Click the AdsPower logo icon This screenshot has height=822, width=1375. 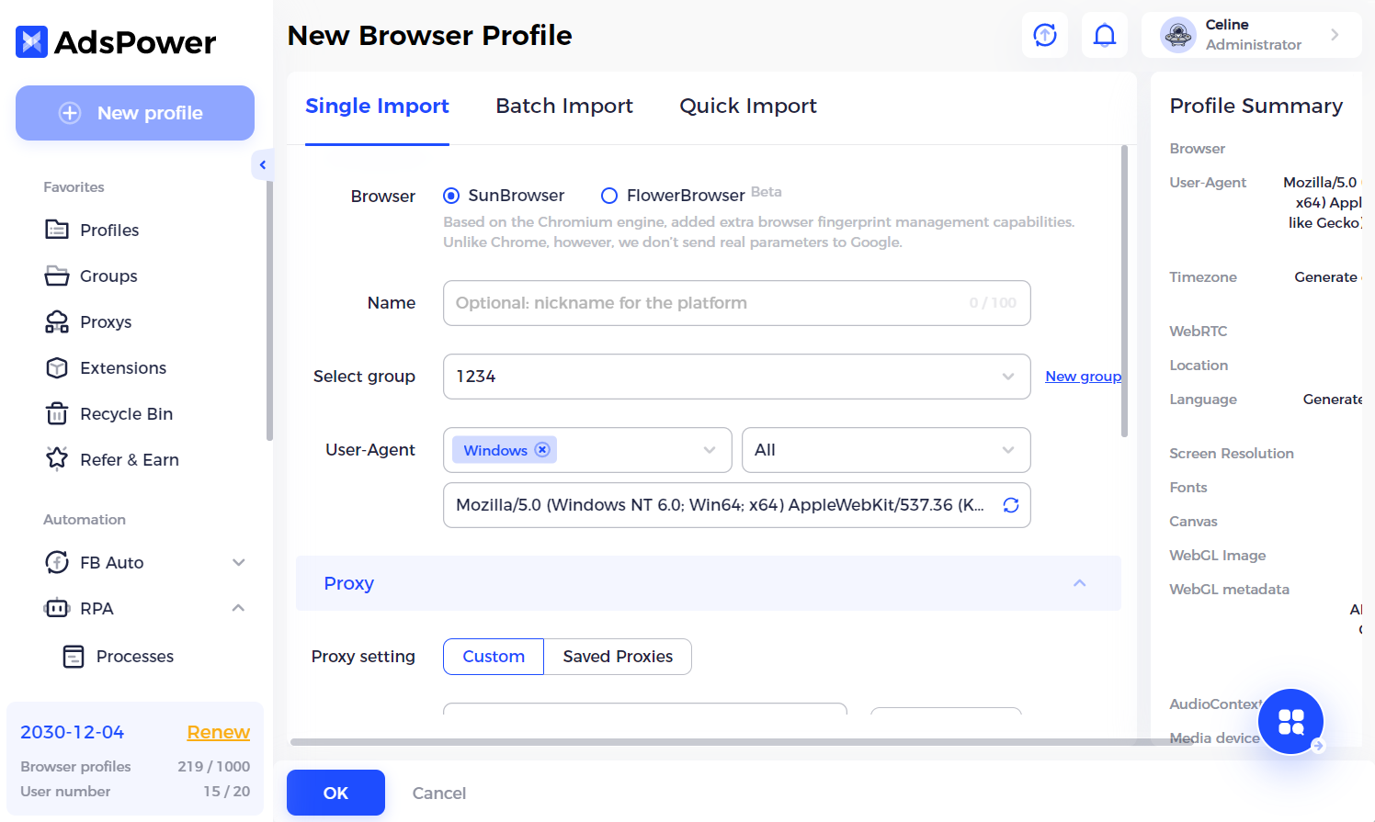click(31, 41)
